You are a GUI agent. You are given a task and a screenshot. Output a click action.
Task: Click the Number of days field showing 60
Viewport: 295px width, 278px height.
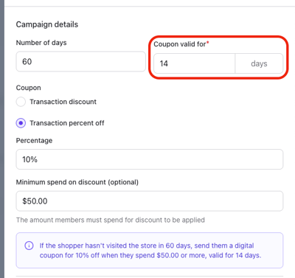click(81, 61)
